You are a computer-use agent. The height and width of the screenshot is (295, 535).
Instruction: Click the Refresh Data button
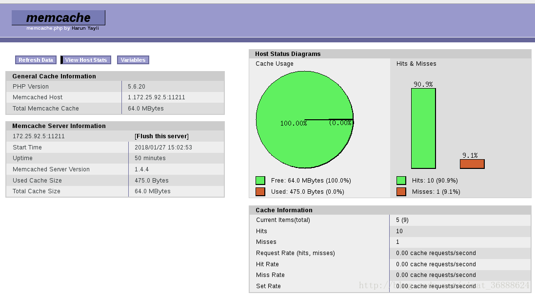click(x=36, y=60)
